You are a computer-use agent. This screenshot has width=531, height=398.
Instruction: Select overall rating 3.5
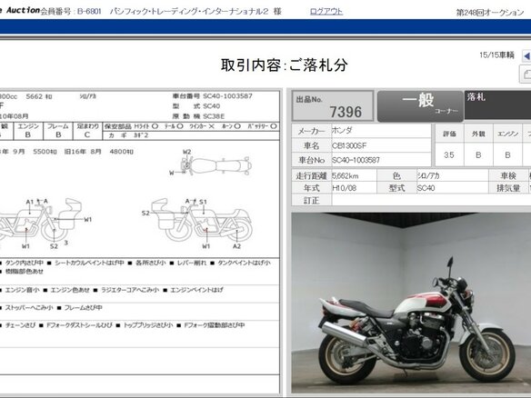click(x=448, y=155)
